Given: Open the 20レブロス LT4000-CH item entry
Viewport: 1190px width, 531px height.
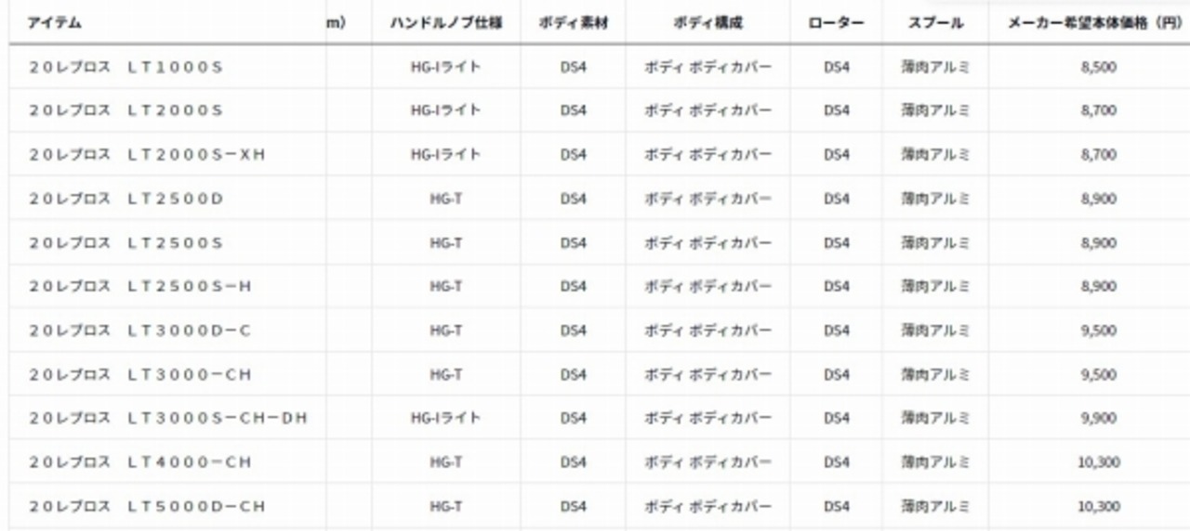Looking at the screenshot, I should 140,462.
